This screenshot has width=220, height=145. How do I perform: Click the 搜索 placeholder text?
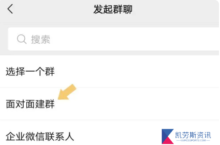point(40,39)
